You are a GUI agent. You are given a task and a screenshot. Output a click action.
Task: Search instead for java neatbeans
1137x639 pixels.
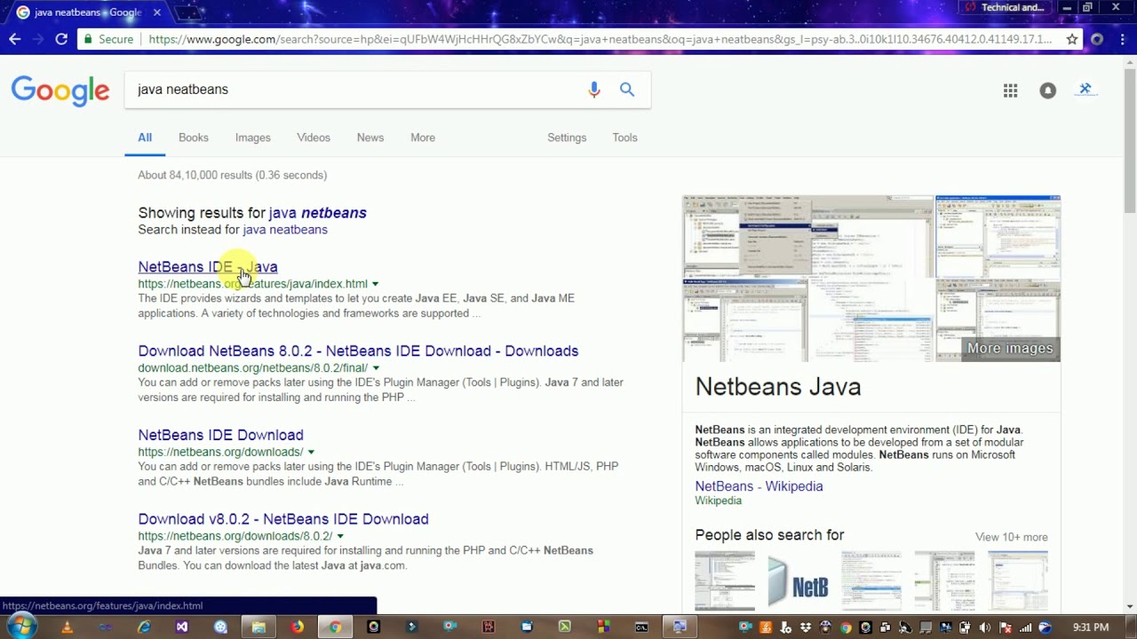pos(285,230)
